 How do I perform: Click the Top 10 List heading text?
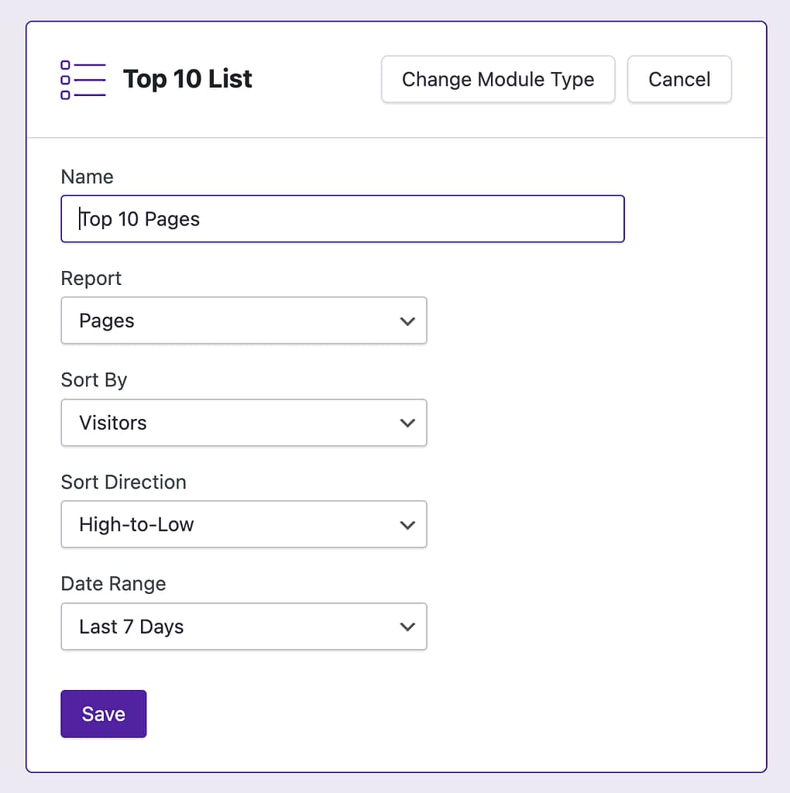[x=187, y=79]
